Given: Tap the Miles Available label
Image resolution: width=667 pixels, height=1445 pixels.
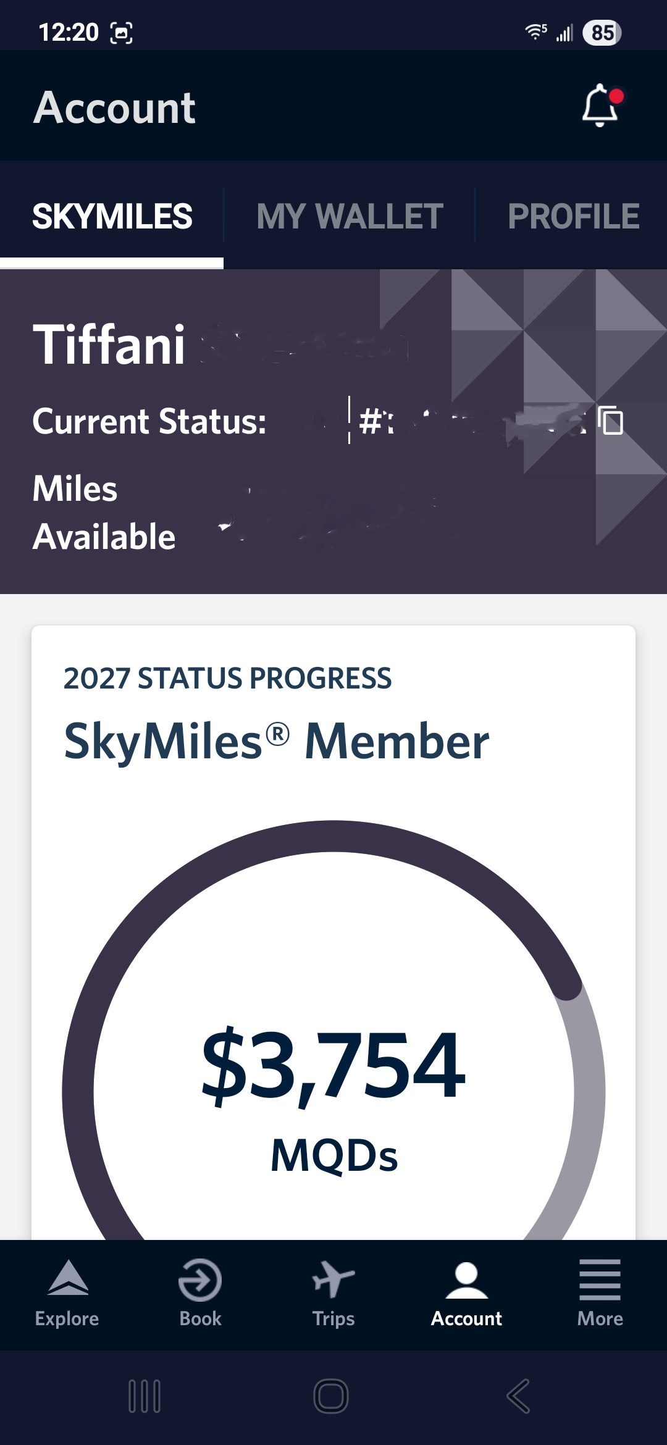Looking at the screenshot, I should click(x=104, y=513).
